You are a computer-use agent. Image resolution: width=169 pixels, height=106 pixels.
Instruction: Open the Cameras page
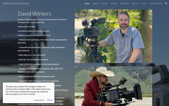(104, 3)
